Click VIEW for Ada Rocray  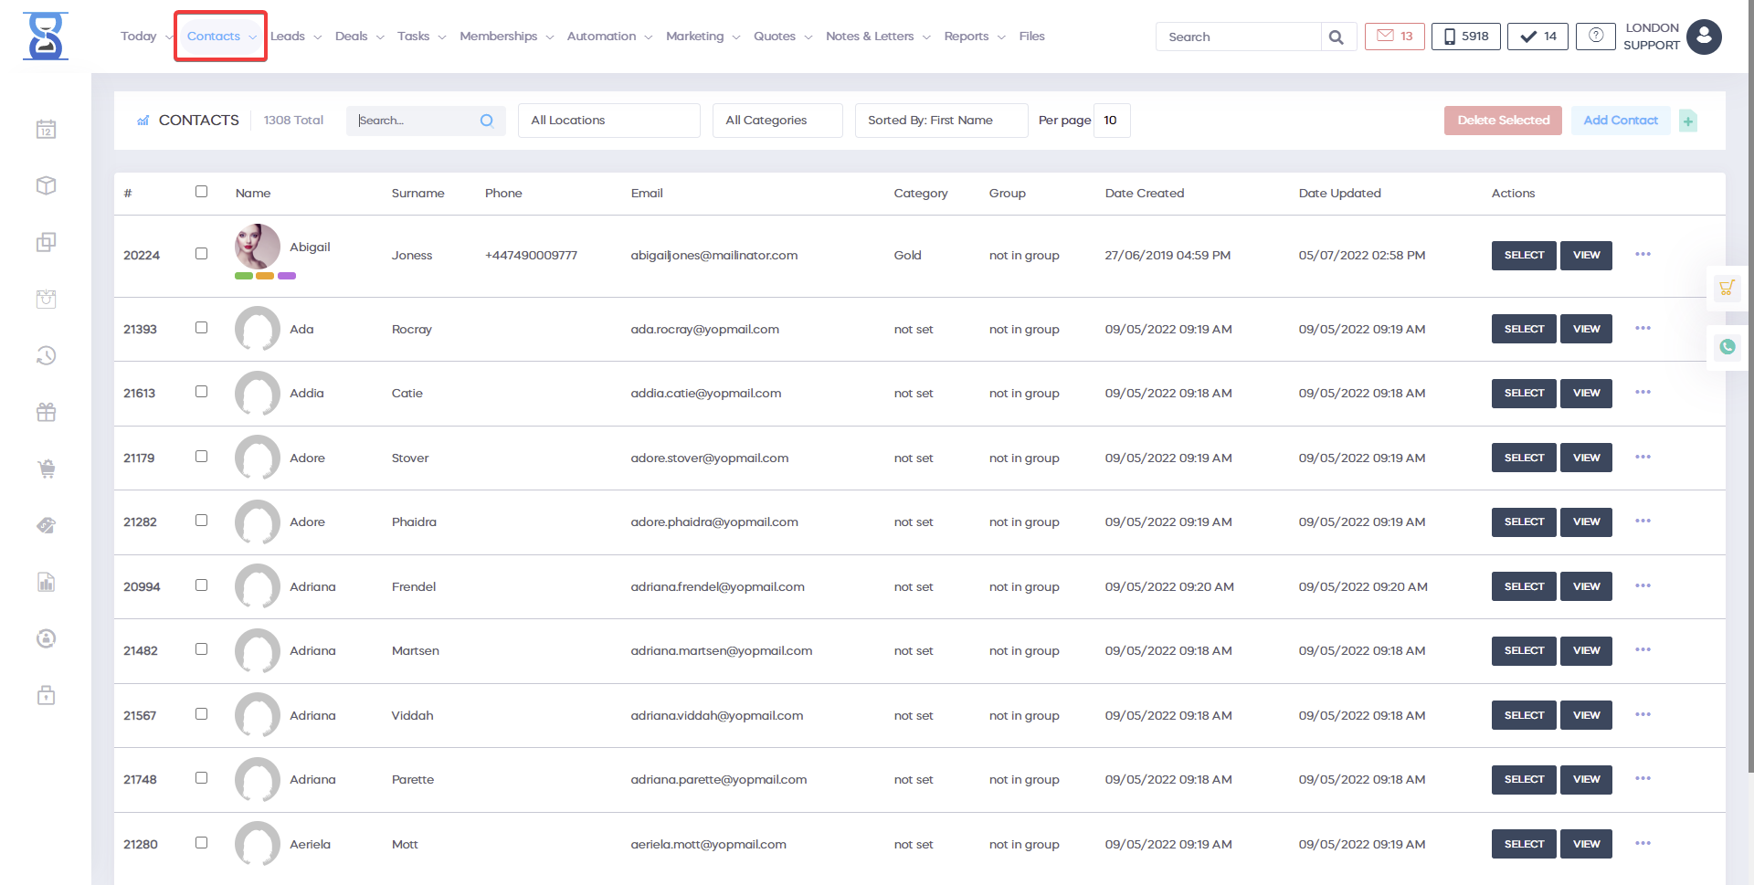pos(1586,329)
